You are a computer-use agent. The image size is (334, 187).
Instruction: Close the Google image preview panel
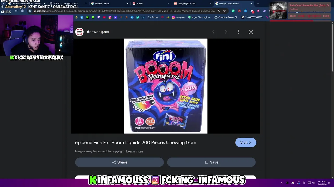click(x=251, y=32)
